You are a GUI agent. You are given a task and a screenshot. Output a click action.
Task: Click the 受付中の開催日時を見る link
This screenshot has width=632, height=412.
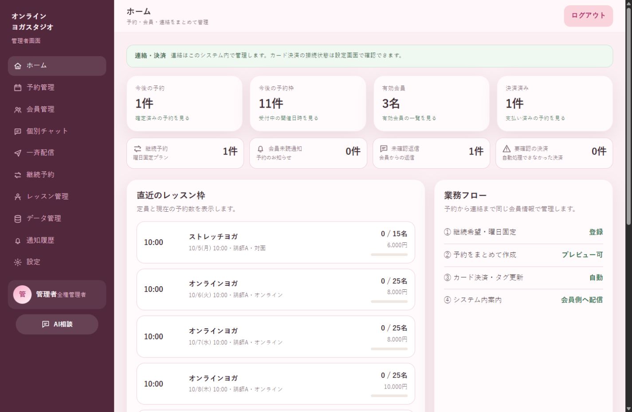coord(288,118)
